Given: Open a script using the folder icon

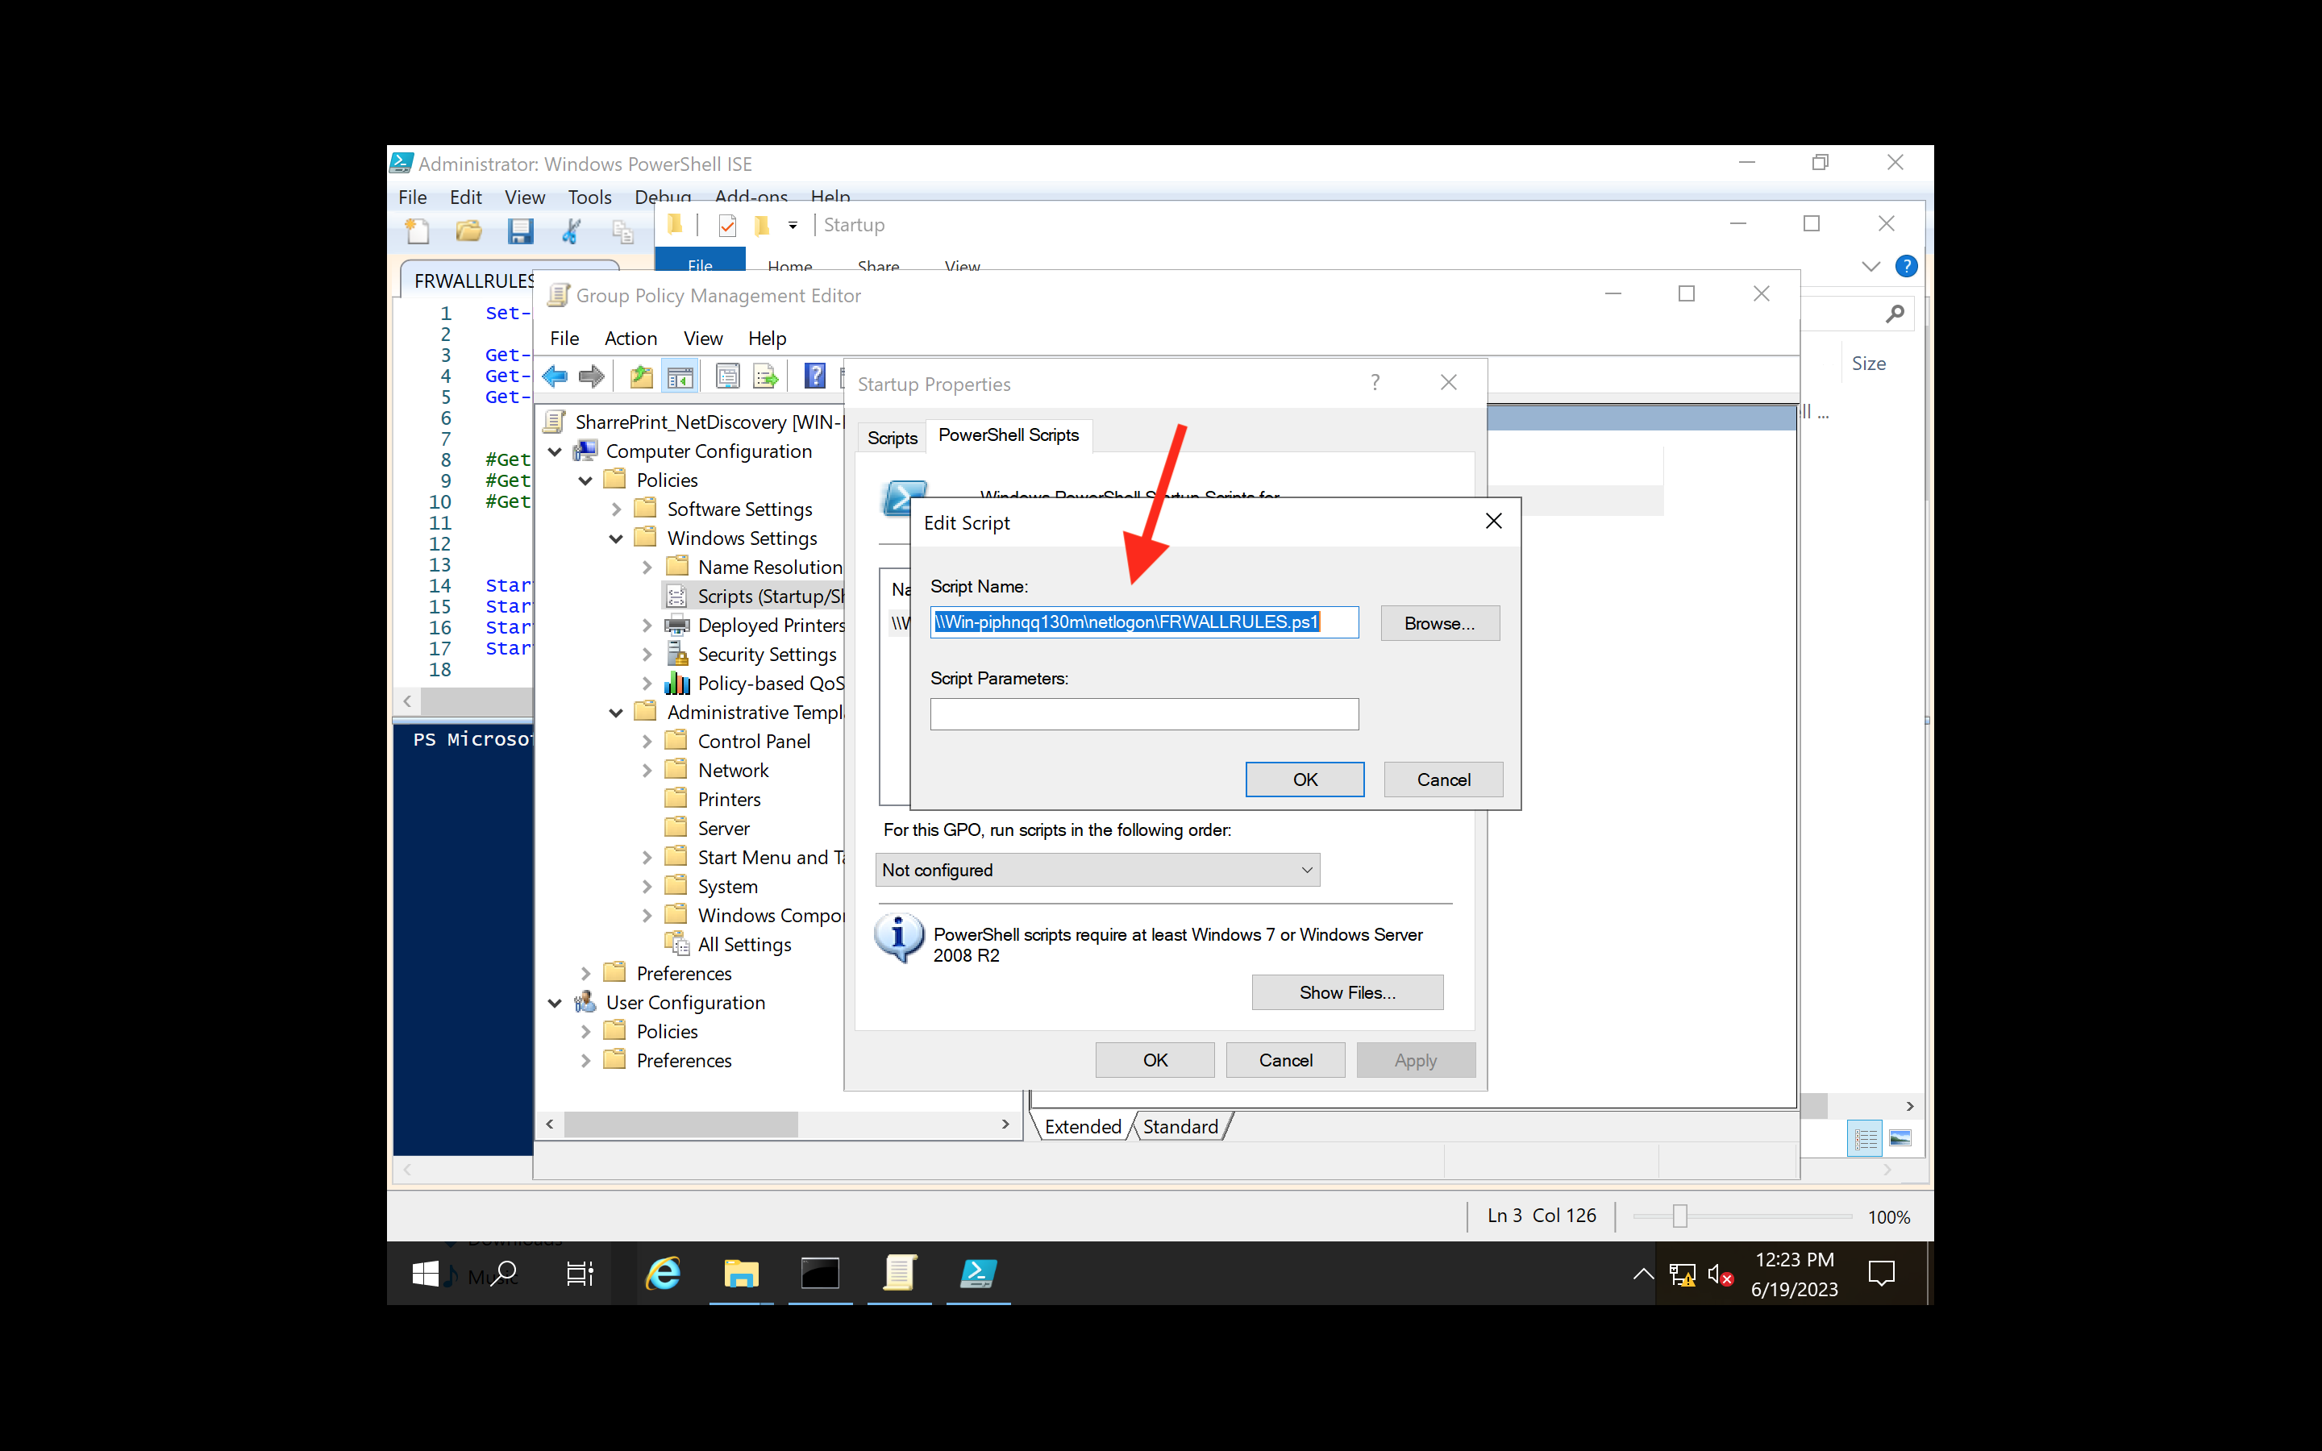Looking at the screenshot, I should click(468, 231).
